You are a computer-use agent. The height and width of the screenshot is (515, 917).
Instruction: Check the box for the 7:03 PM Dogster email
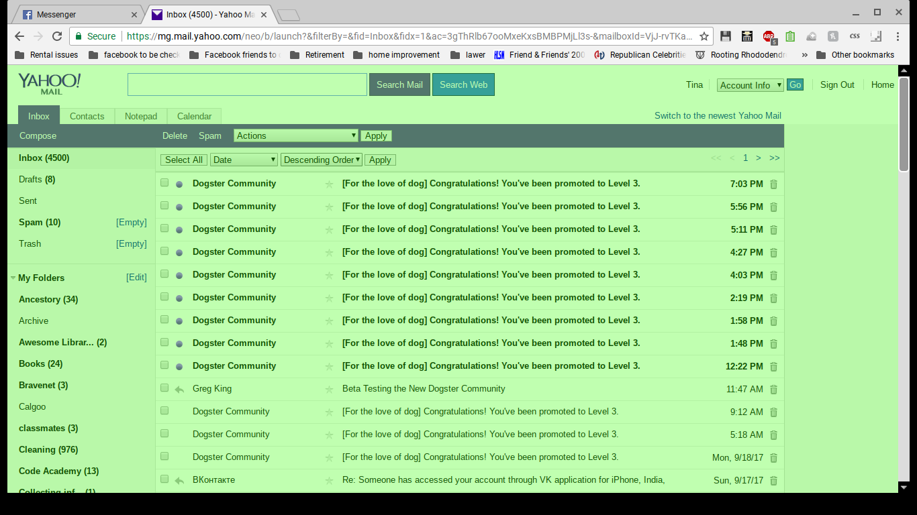[x=164, y=182]
